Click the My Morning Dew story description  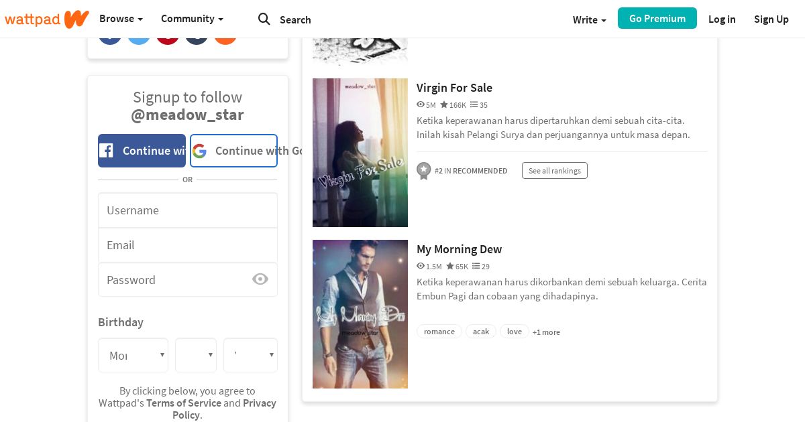coord(561,289)
